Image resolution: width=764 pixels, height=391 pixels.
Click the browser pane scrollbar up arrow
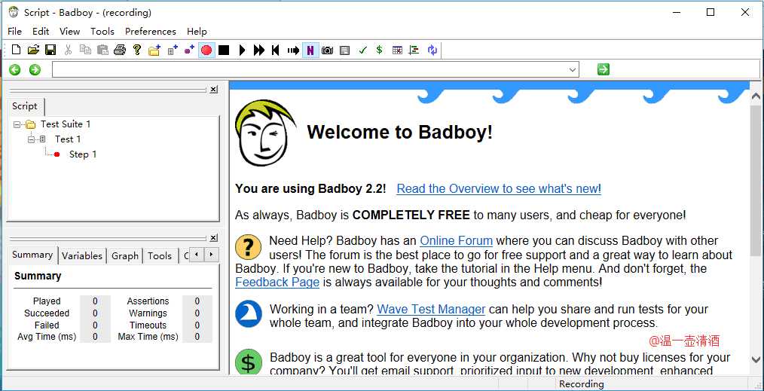756,96
